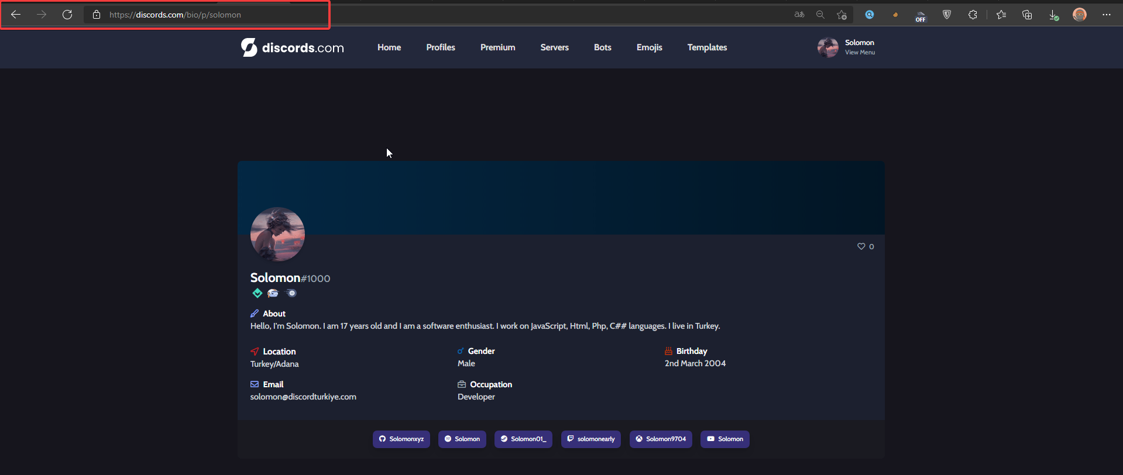Open the Servers nav item
The width and height of the screenshot is (1123, 475).
(555, 47)
